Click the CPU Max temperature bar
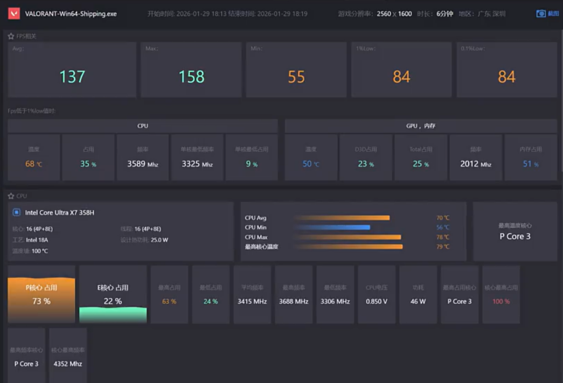Screen dimensions: 563x383 347,237
